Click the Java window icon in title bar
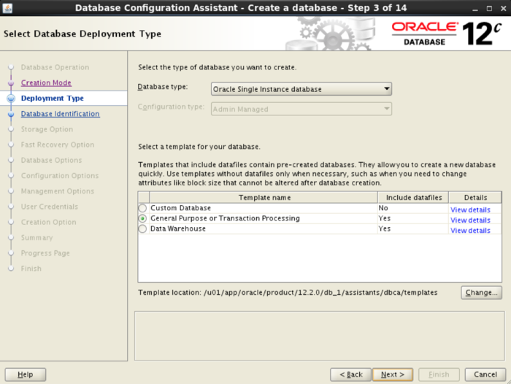 (x=7, y=8)
